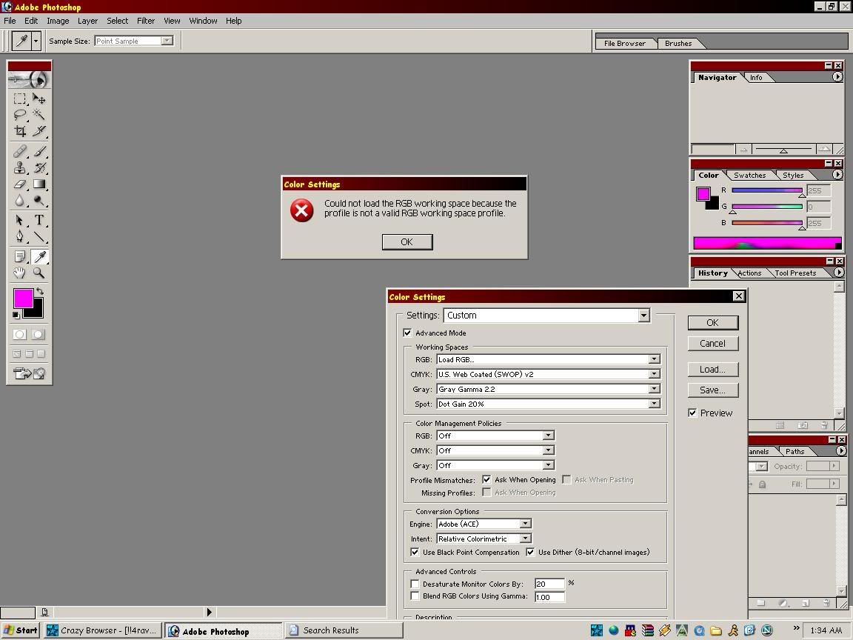The height and width of the screenshot is (640, 853).
Task: Select the Type tool
Action: [39, 221]
